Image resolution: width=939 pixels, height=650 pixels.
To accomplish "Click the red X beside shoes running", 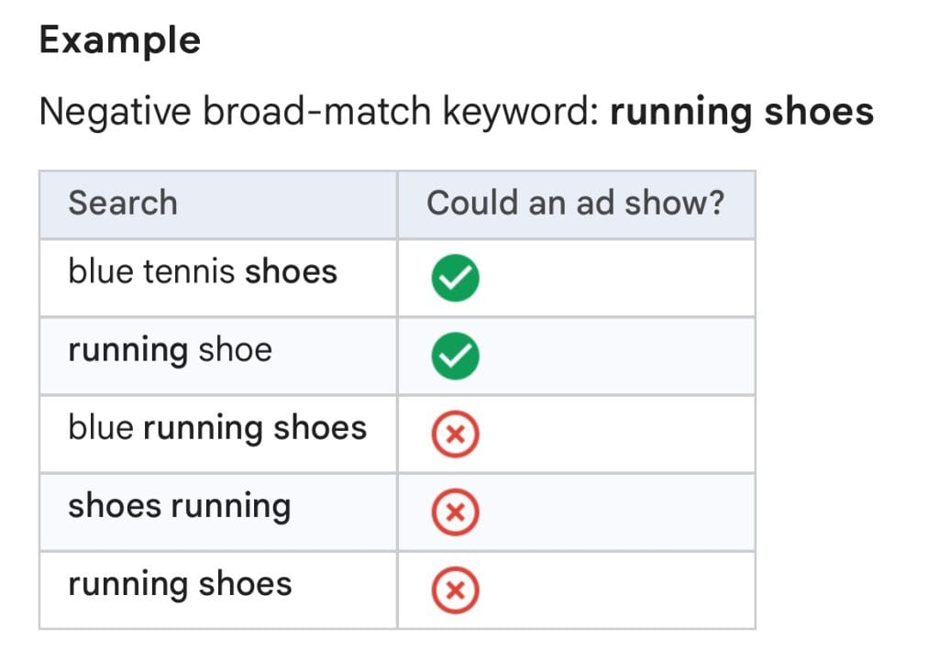I will [x=454, y=513].
